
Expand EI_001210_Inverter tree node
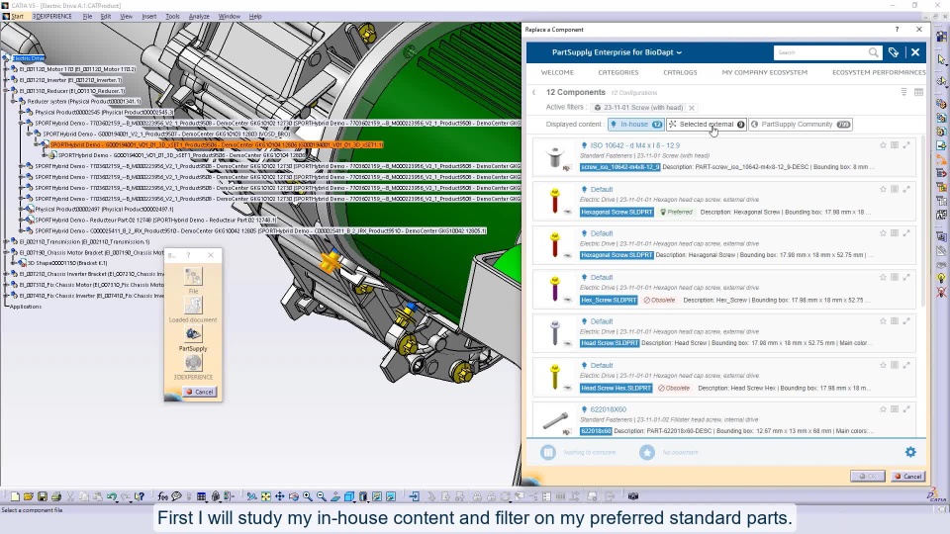point(7,80)
